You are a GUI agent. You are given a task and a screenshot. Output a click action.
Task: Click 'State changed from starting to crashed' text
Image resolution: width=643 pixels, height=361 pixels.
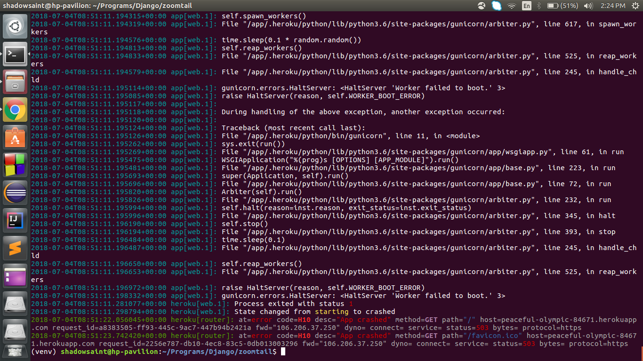click(315, 312)
